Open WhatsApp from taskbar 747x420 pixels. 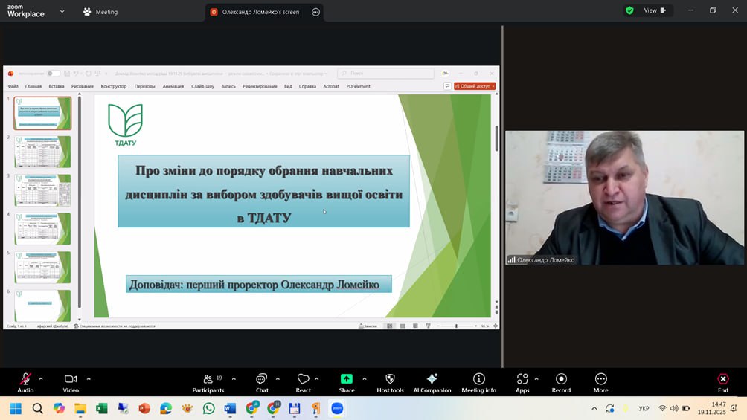click(x=208, y=409)
